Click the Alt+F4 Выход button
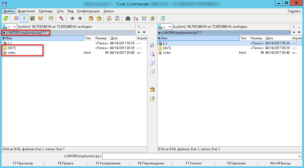Screen dimensions: 304x168 (280, 163)
